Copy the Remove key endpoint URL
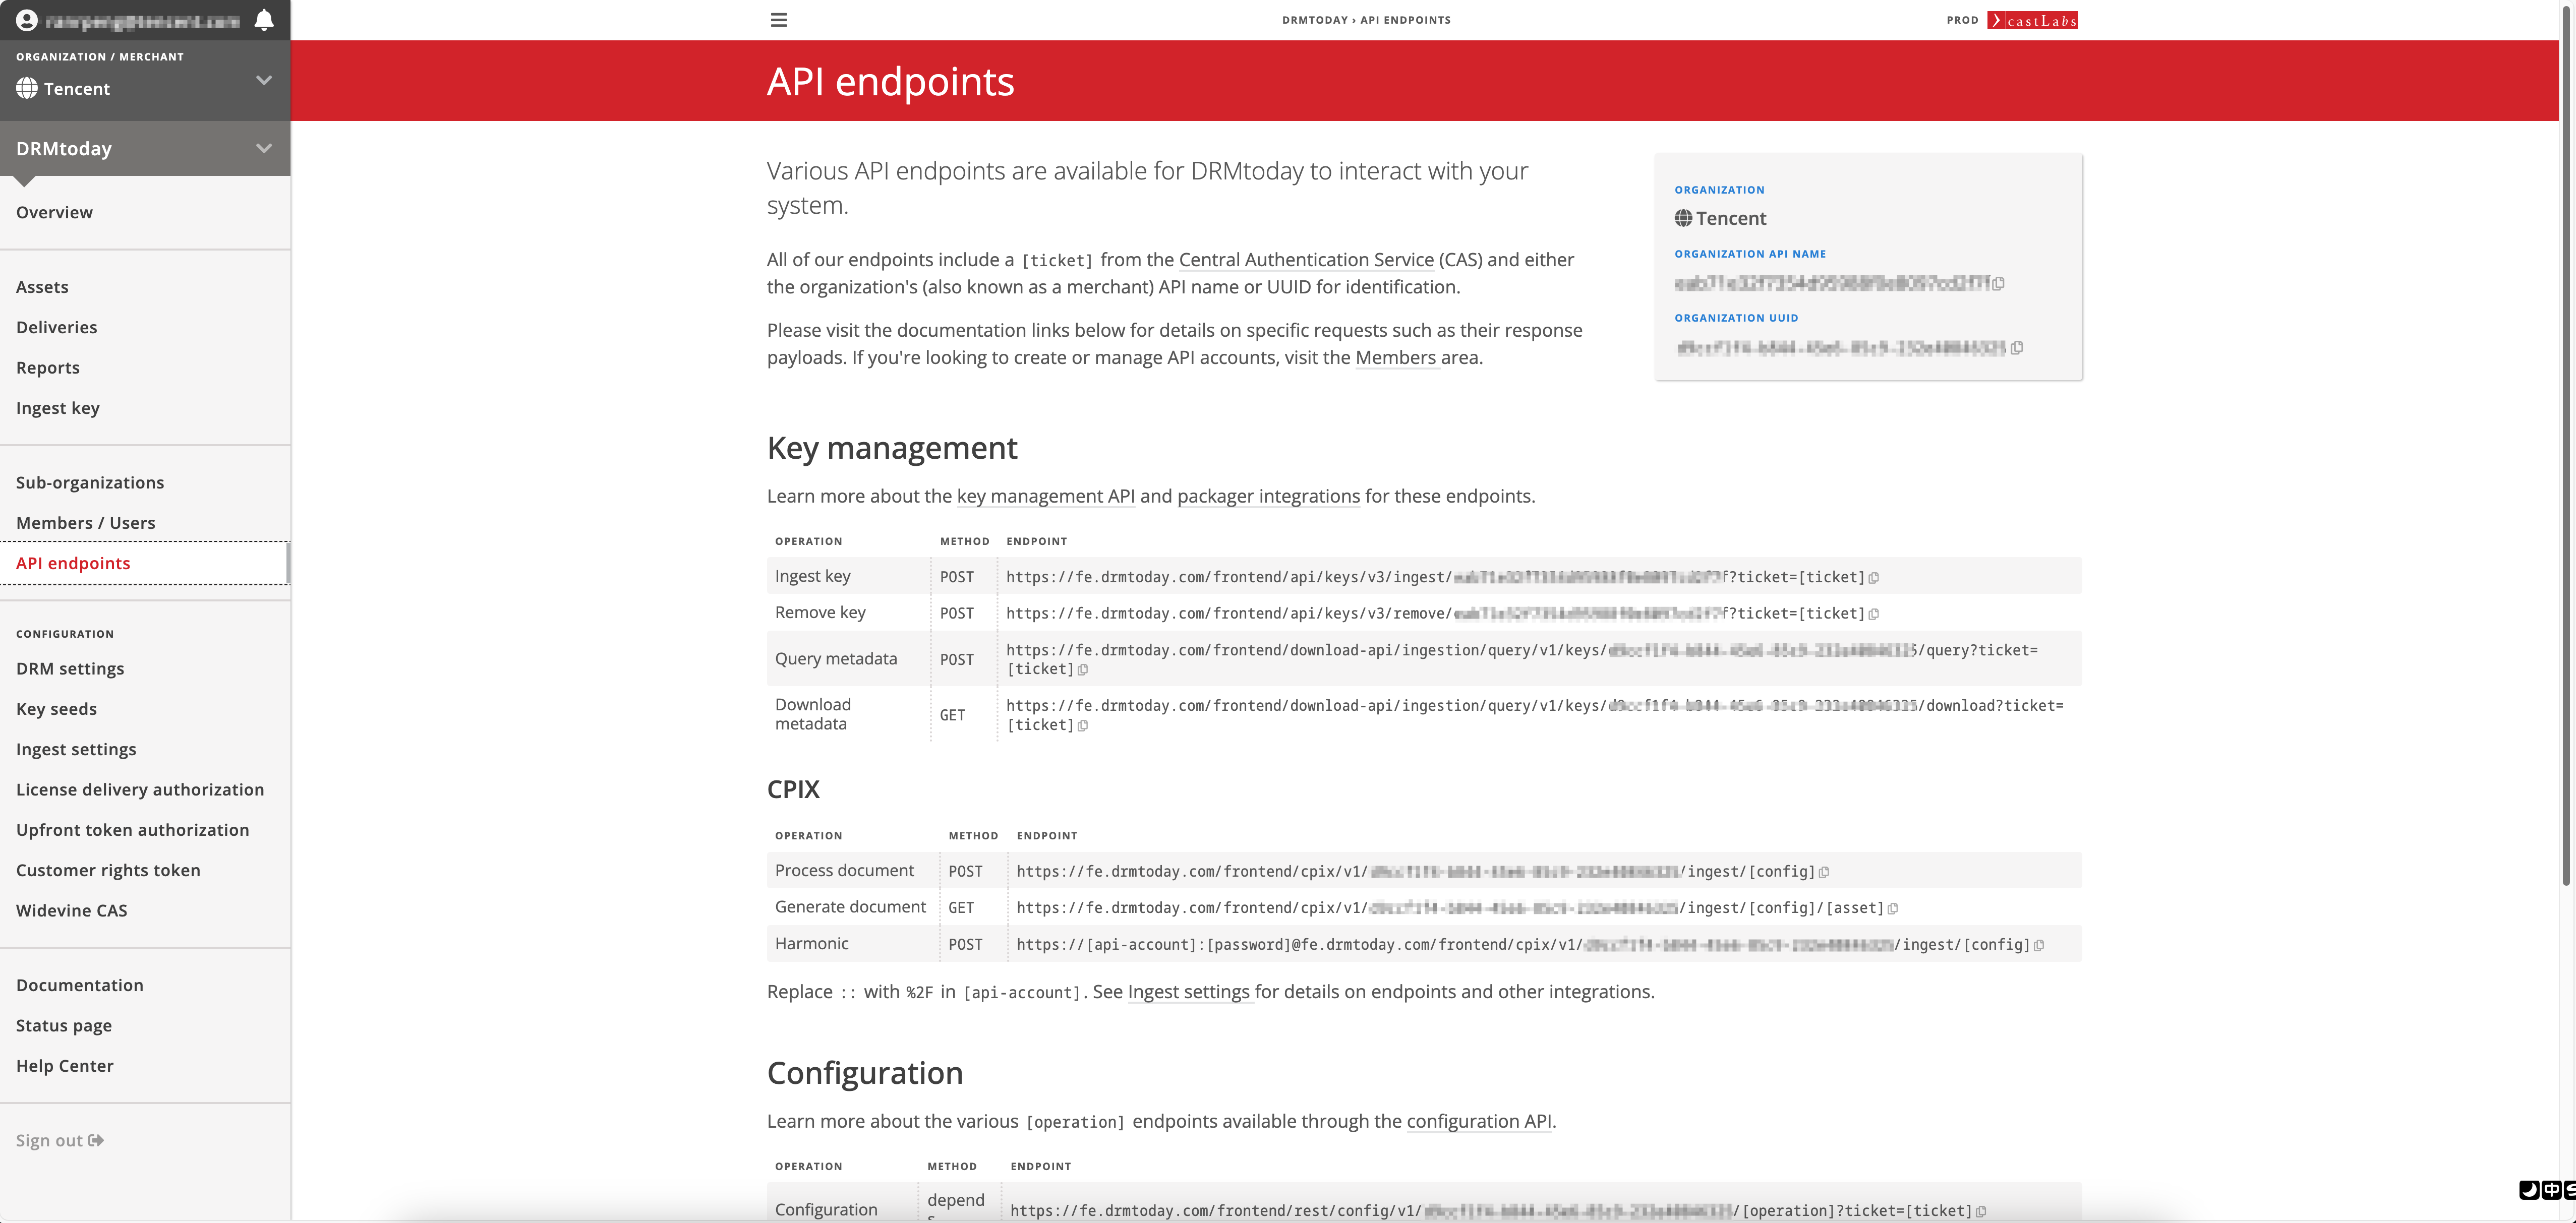Viewport: 2576px width, 1223px height. [x=1874, y=614]
